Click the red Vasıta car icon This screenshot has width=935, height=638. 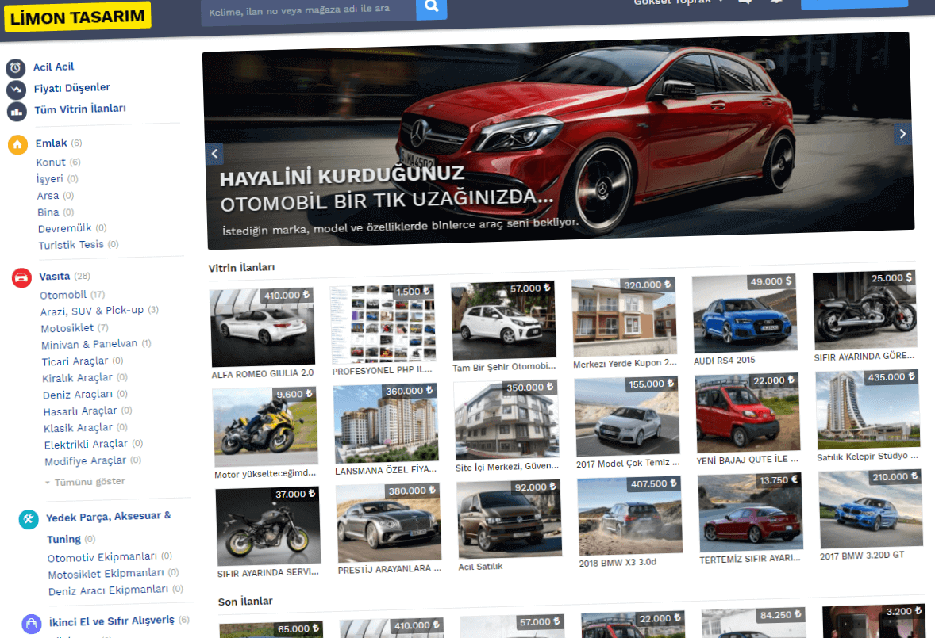click(21, 278)
